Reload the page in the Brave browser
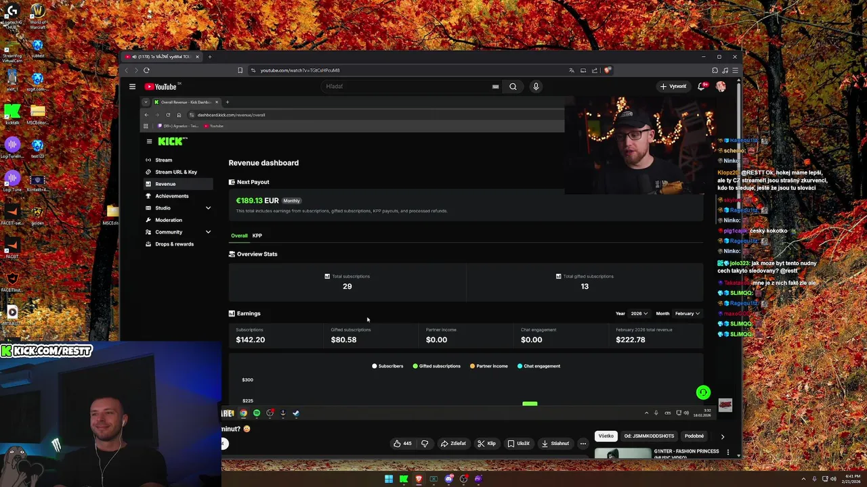The width and height of the screenshot is (867, 487). point(146,70)
